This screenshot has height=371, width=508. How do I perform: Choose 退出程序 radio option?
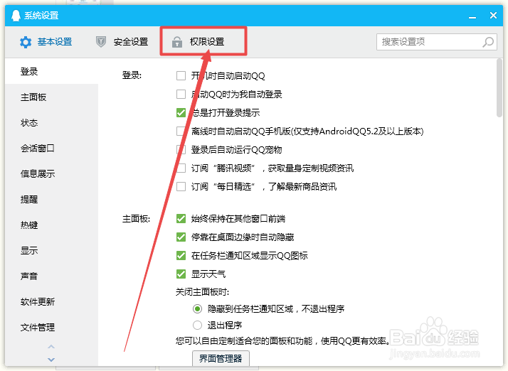[197, 325]
